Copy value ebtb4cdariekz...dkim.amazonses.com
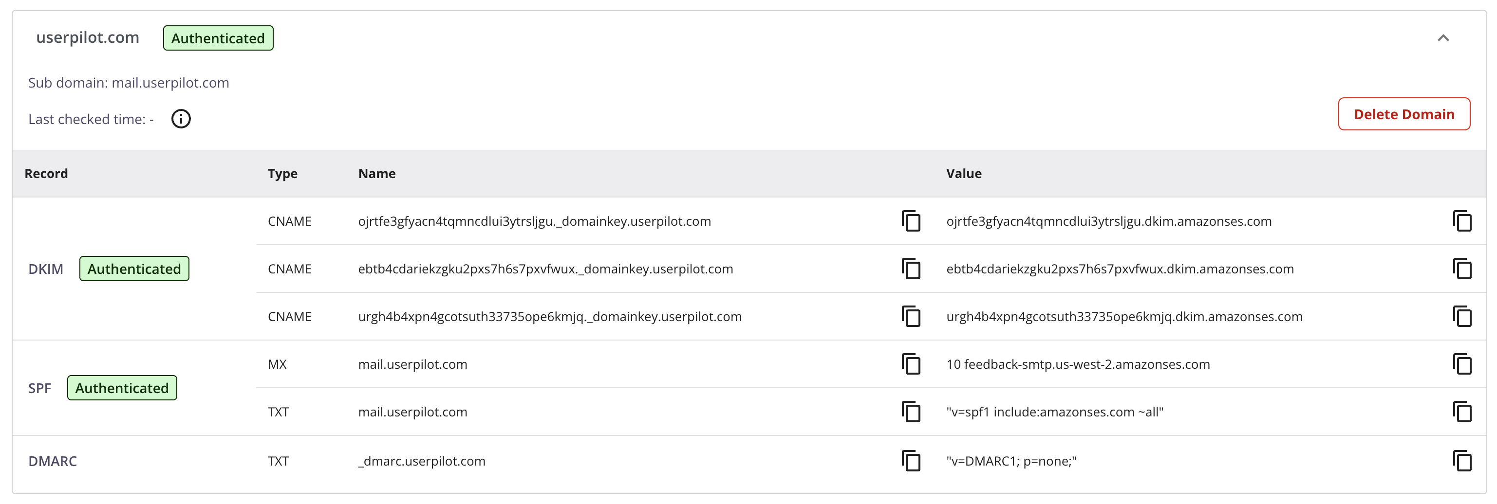 (x=1461, y=269)
